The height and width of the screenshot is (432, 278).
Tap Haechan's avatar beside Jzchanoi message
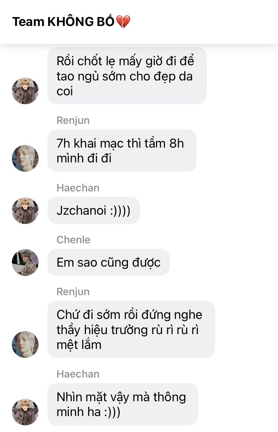point(25,211)
